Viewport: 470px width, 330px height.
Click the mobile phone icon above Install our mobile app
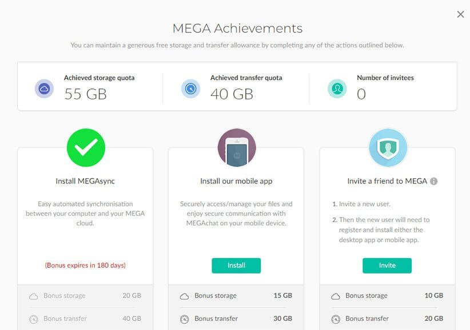pos(236,146)
